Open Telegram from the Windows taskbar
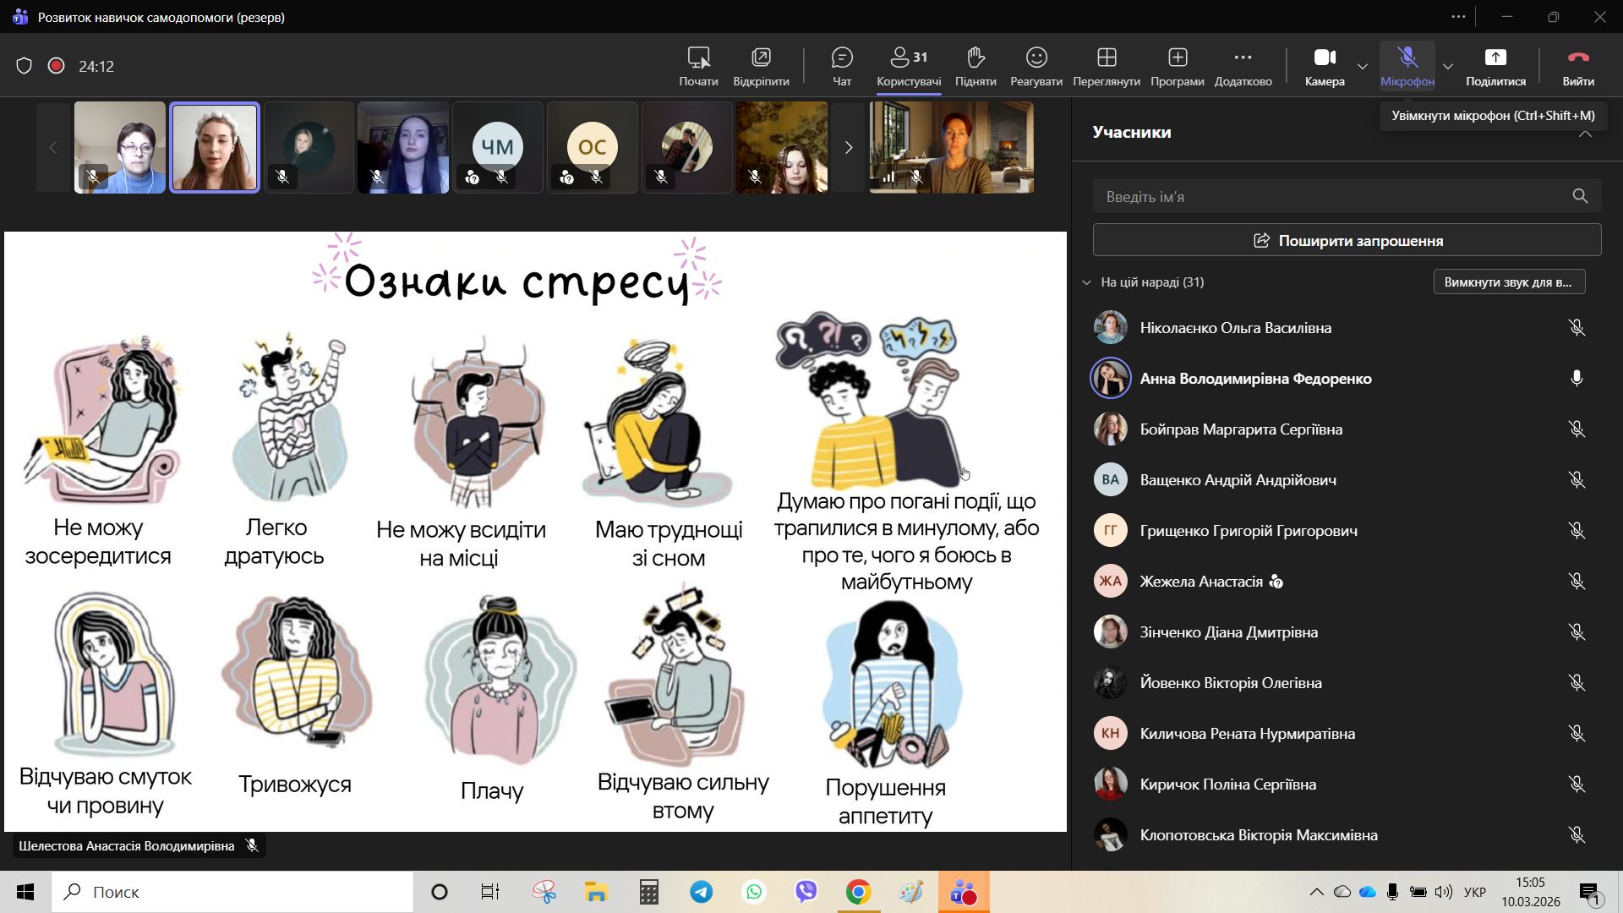The height and width of the screenshot is (913, 1623). click(x=702, y=892)
